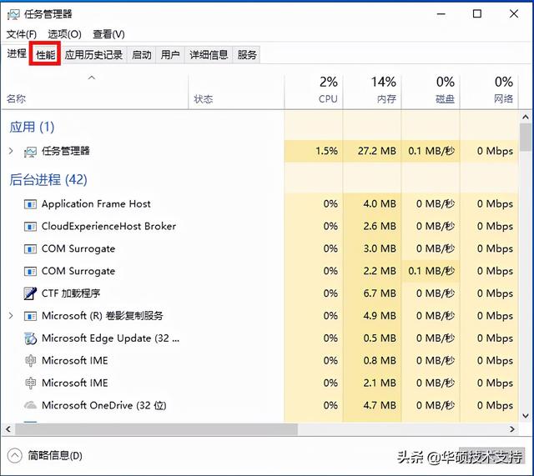Select the 后台进程 (42) group header
This screenshot has width=534, height=476.
[x=48, y=180]
